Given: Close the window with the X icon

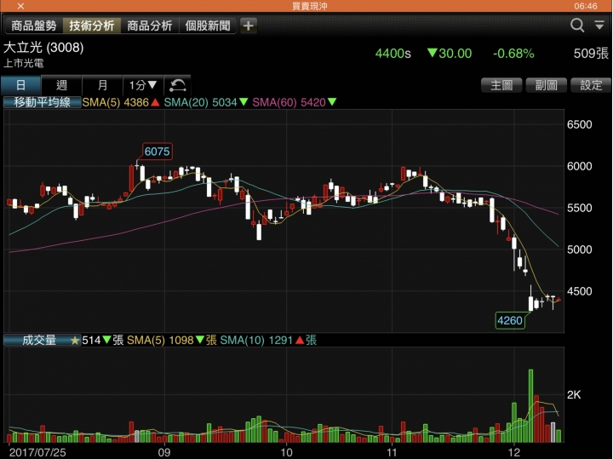Looking at the screenshot, I should tap(20, 6).
